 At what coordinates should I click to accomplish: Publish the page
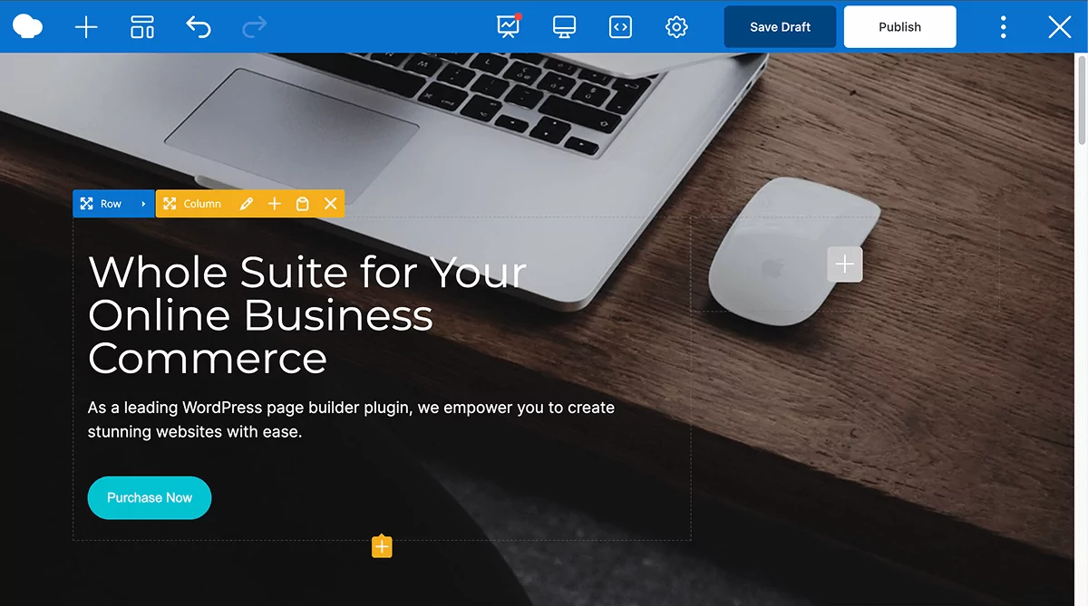pyautogui.click(x=899, y=26)
